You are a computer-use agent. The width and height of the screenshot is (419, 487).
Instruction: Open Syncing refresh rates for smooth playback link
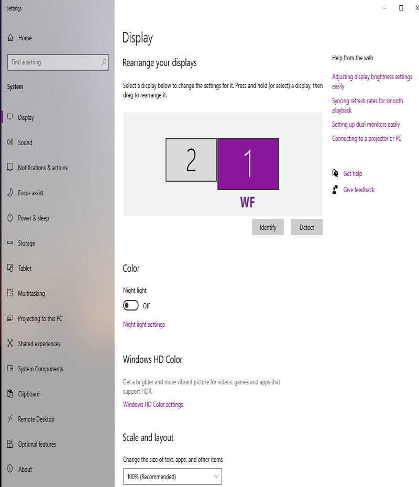click(x=368, y=105)
